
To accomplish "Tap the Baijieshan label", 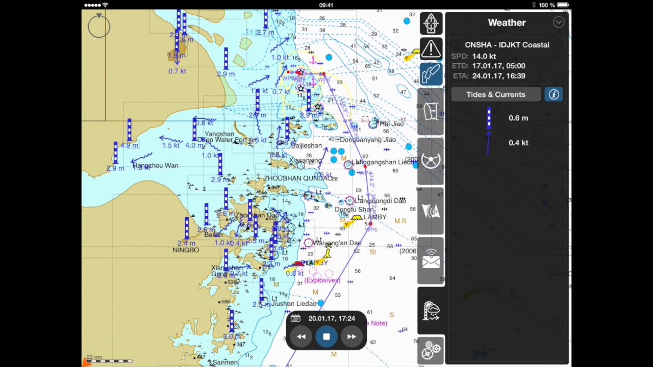I will 307,146.
